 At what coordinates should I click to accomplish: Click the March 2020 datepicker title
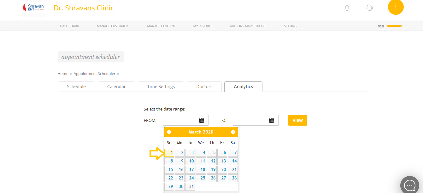point(201,132)
